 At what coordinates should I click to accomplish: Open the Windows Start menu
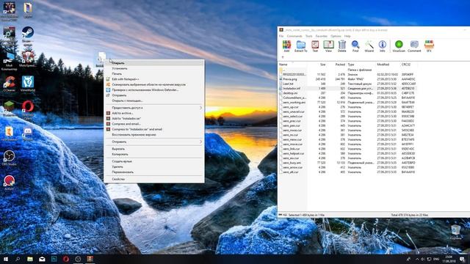click(6, 259)
